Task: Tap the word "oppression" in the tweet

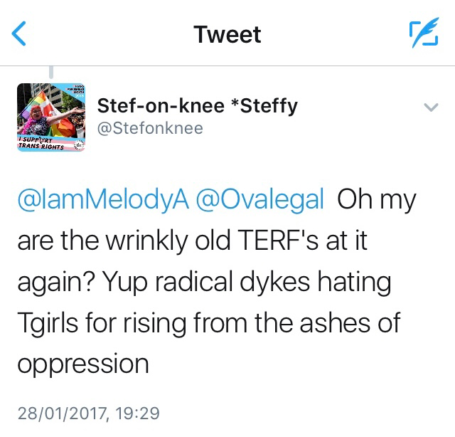Action: (x=82, y=364)
